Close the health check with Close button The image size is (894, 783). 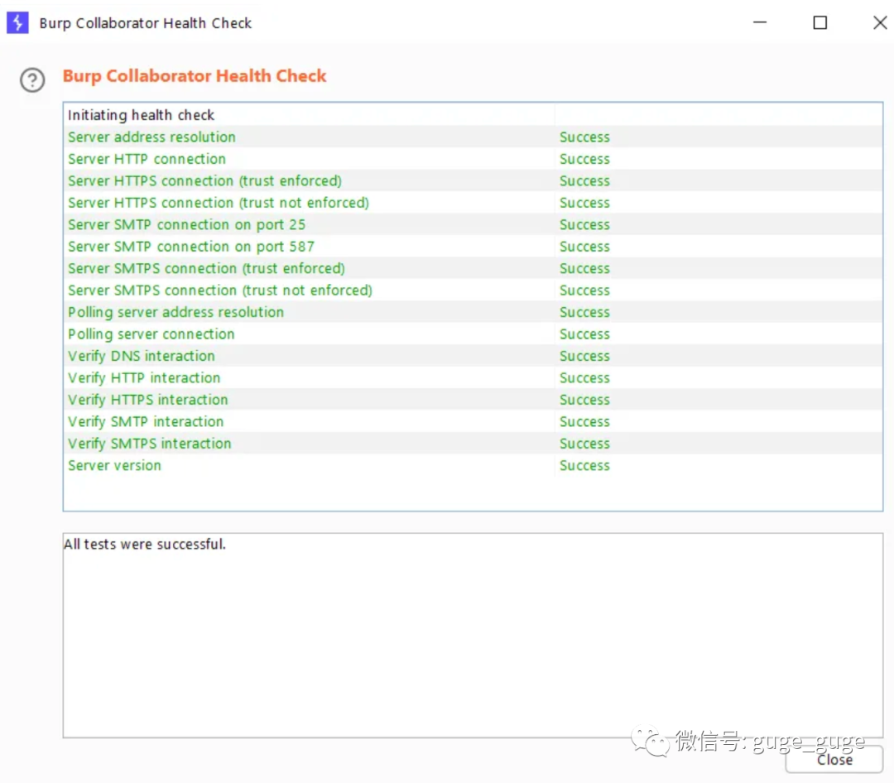click(x=834, y=760)
